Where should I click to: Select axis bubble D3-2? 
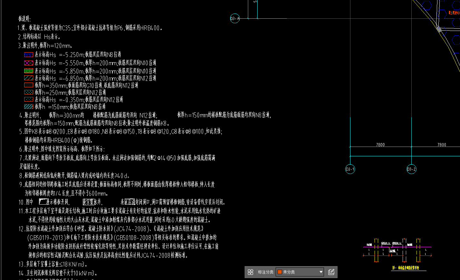(411, 169)
